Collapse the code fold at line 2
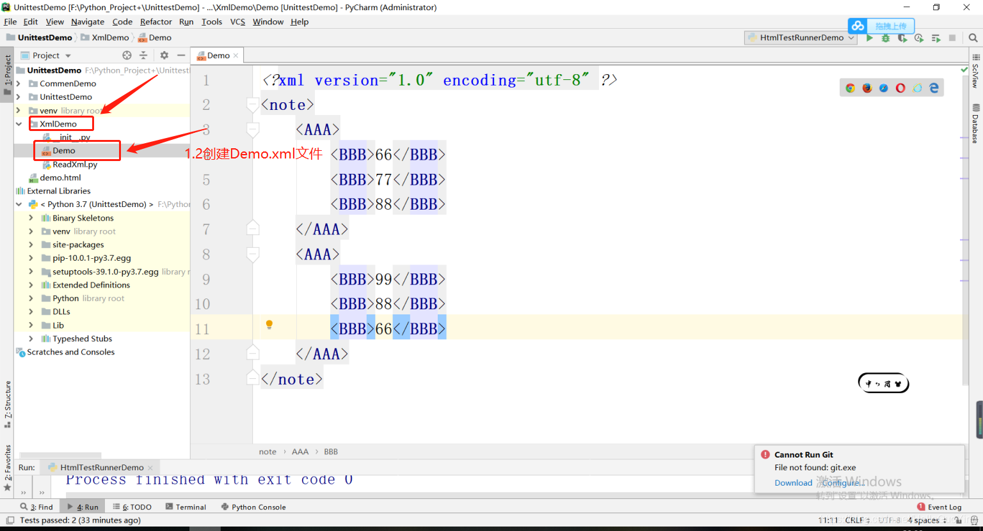 click(252, 104)
